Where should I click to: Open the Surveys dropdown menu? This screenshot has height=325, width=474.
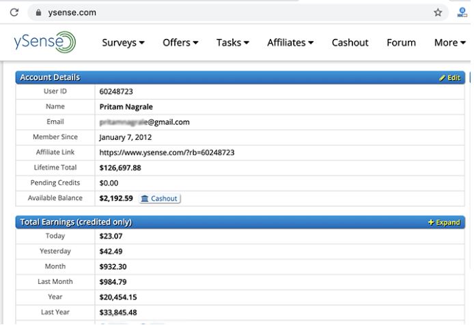pos(123,42)
